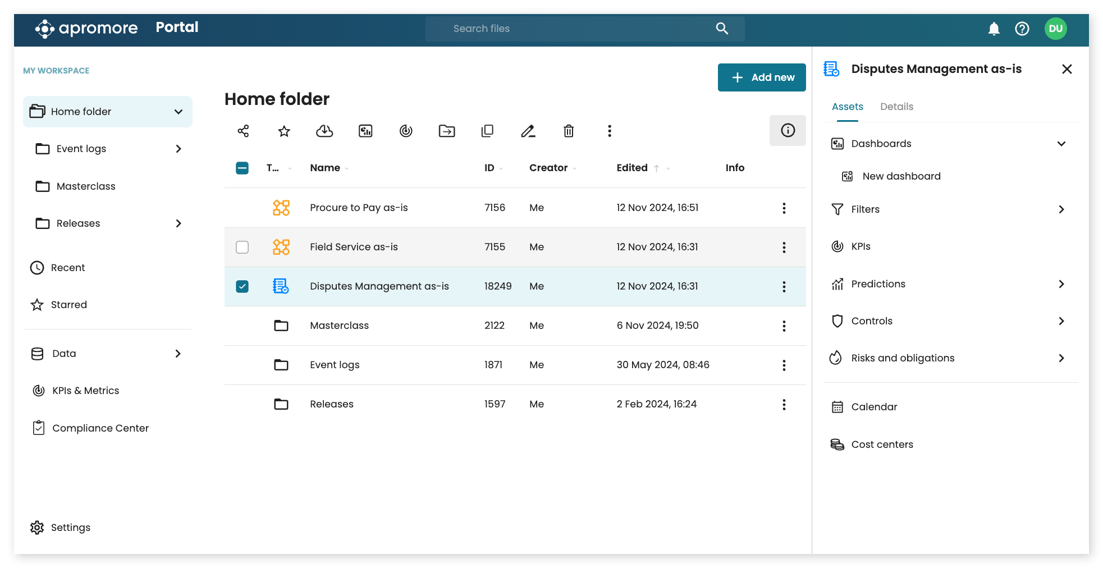This screenshot has width=1103, height=568.
Task: Open notifications bell icon
Action: coord(994,29)
